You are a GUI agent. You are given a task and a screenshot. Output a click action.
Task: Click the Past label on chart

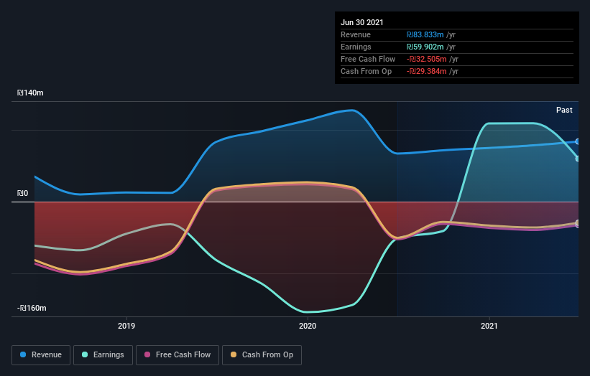[x=564, y=110]
